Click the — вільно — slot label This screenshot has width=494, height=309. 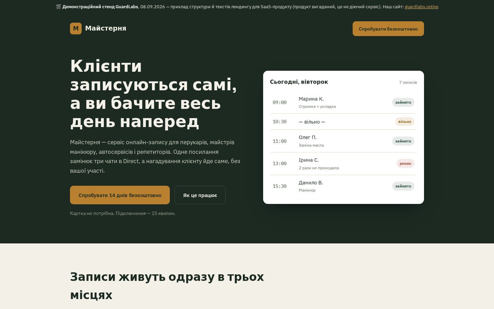pyautogui.click(x=312, y=122)
